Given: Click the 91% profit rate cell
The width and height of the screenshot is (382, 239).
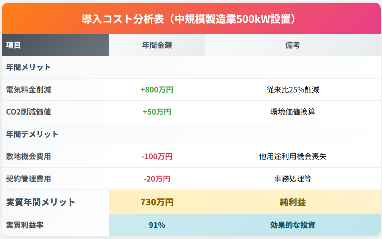Looking at the screenshot, I should (157, 225).
